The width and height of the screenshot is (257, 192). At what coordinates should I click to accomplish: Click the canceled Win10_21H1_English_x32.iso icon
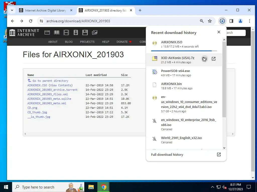pyautogui.click(x=155, y=139)
